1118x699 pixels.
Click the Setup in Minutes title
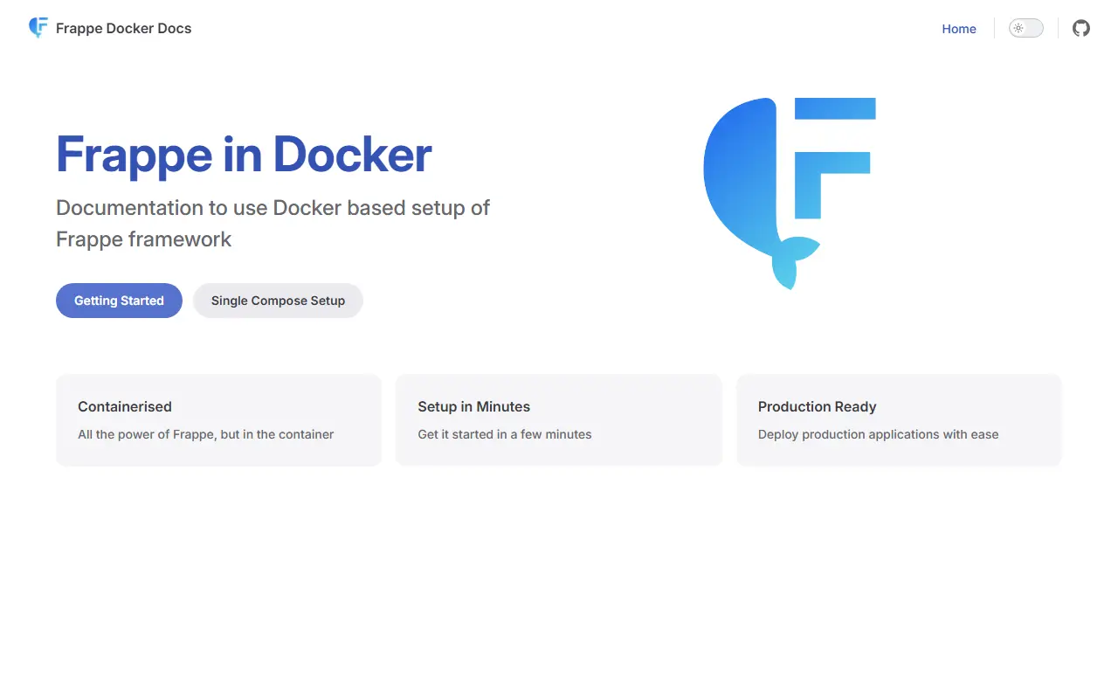click(x=473, y=406)
